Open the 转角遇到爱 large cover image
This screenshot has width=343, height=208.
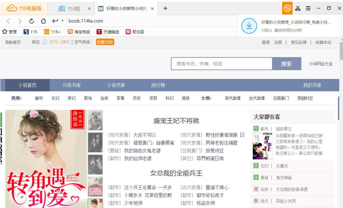tap(46, 159)
